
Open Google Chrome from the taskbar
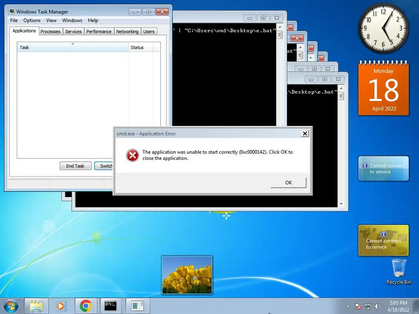click(x=86, y=306)
